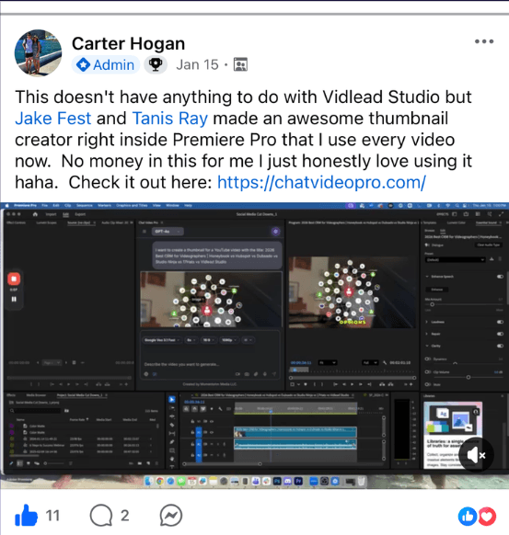View reactions via like and heart icons
This screenshot has height=535, width=509.
pos(477,517)
